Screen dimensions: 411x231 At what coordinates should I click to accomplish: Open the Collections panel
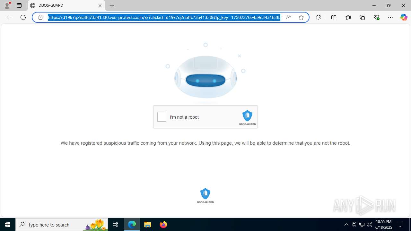[362, 17]
